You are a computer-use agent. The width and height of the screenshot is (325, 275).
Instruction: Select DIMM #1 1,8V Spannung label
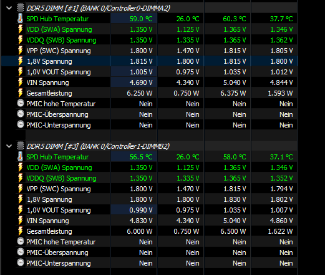49,61
